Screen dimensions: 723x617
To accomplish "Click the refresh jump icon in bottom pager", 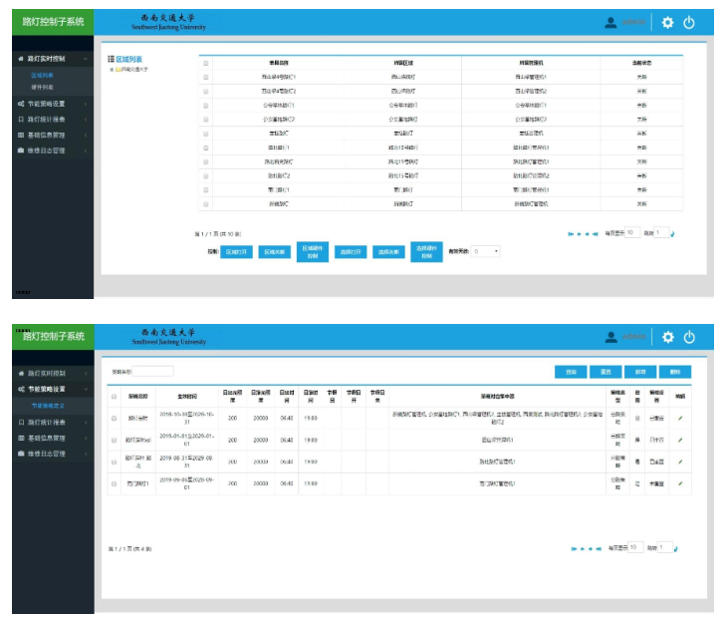I will pyautogui.click(x=675, y=548).
